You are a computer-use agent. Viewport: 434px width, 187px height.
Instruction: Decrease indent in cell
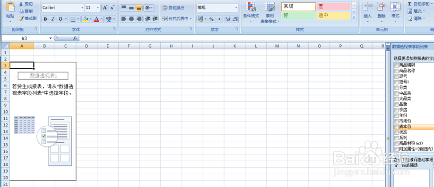tap(148, 19)
